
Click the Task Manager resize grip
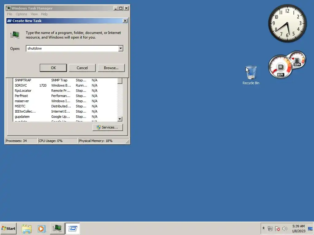pyautogui.click(x=128, y=141)
